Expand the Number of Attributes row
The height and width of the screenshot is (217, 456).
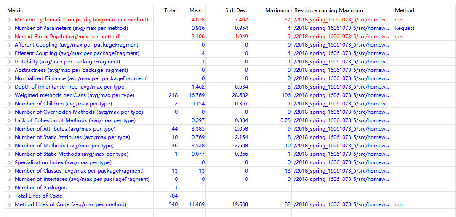click(10, 129)
